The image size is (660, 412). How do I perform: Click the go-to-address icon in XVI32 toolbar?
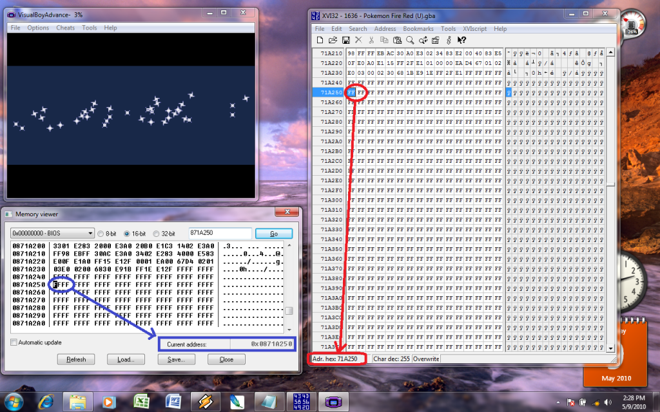pos(436,41)
